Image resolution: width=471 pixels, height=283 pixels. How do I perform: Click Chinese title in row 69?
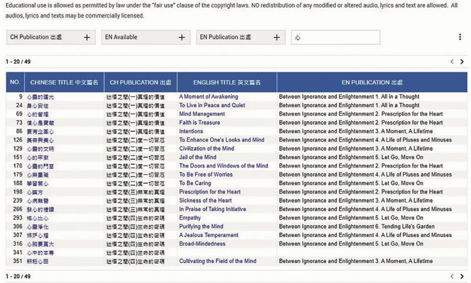(x=38, y=114)
